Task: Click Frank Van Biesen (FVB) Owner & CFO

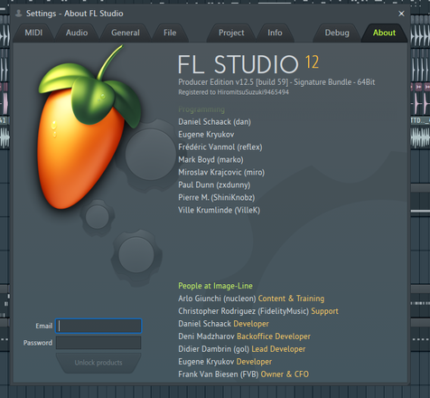Action: [x=243, y=374]
